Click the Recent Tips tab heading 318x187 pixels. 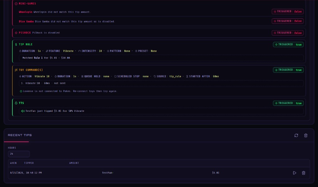click(x=20, y=135)
